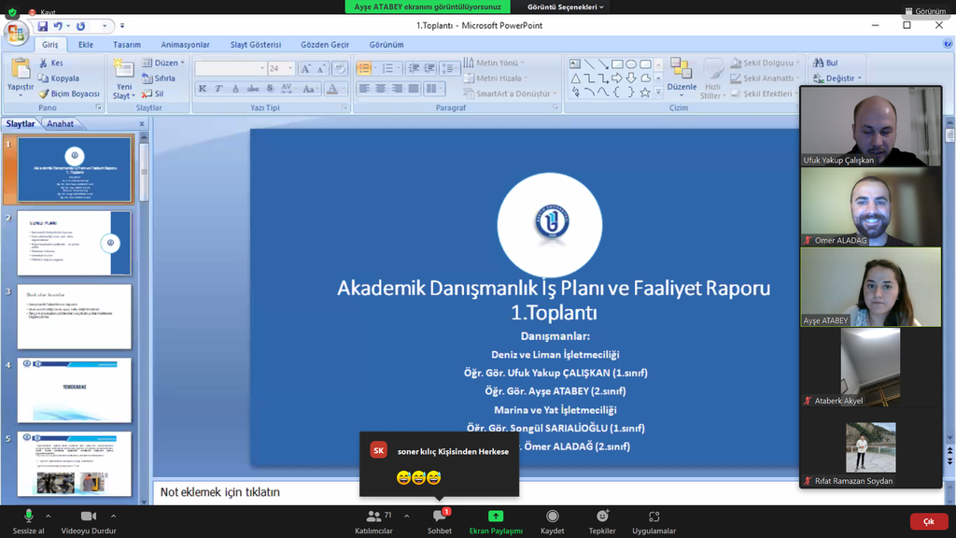Screen dimensions: 956x538
Task: Click the Redo icon in quick access toolbar
Action: [81, 26]
